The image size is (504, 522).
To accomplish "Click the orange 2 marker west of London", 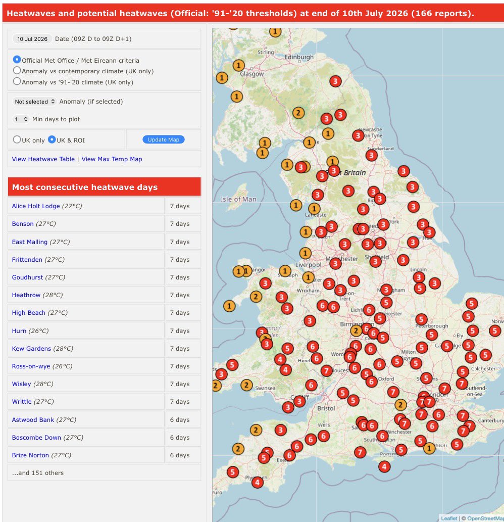I will tap(400, 405).
